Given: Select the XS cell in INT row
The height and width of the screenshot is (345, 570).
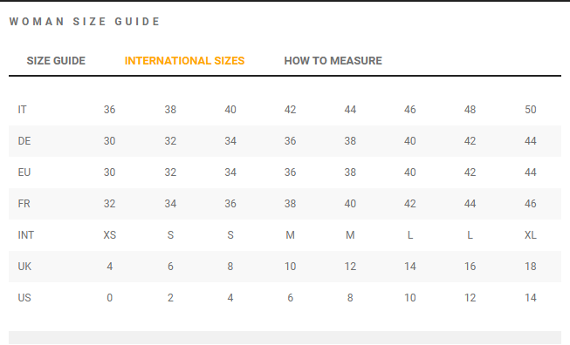Looking at the screenshot, I should [x=109, y=235].
